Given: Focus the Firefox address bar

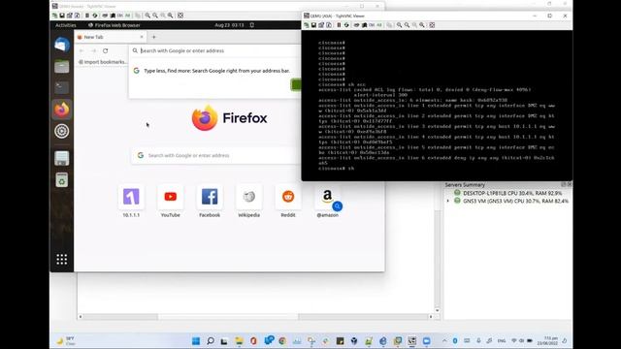Looking at the screenshot, I should tap(215, 50).
